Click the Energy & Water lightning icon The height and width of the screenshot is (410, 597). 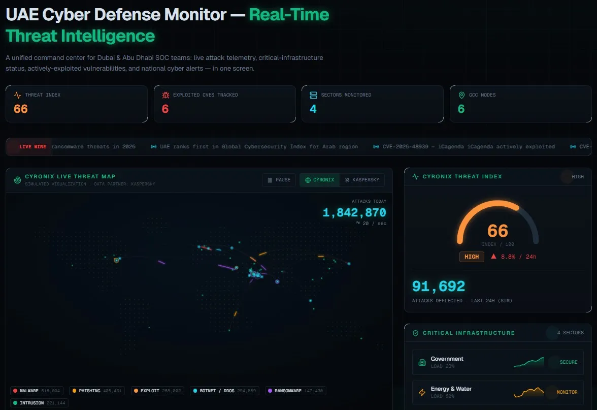click(x=422, y=392)
